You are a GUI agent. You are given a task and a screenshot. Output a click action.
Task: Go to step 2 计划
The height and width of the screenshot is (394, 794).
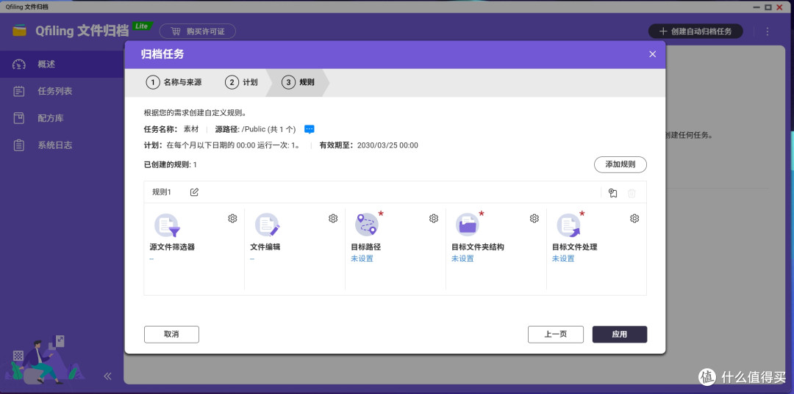(x=242, y=82)
